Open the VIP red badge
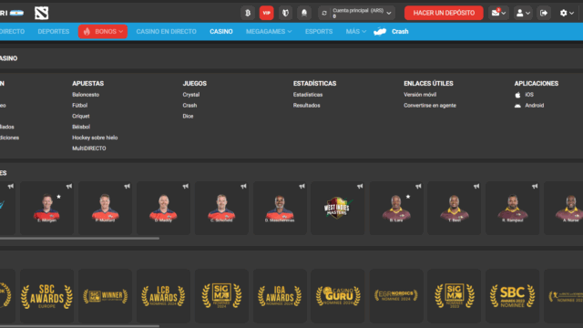The width and height of the screenshot is (583, 328). coord(267,13)
